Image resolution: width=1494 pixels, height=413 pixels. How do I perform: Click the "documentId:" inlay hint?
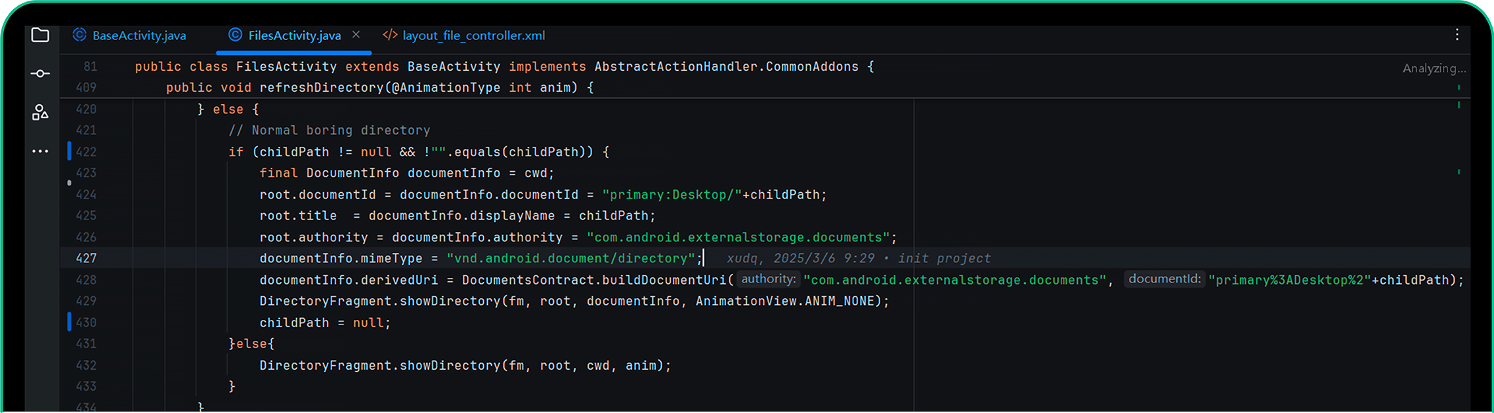[x=1164, y=279]
